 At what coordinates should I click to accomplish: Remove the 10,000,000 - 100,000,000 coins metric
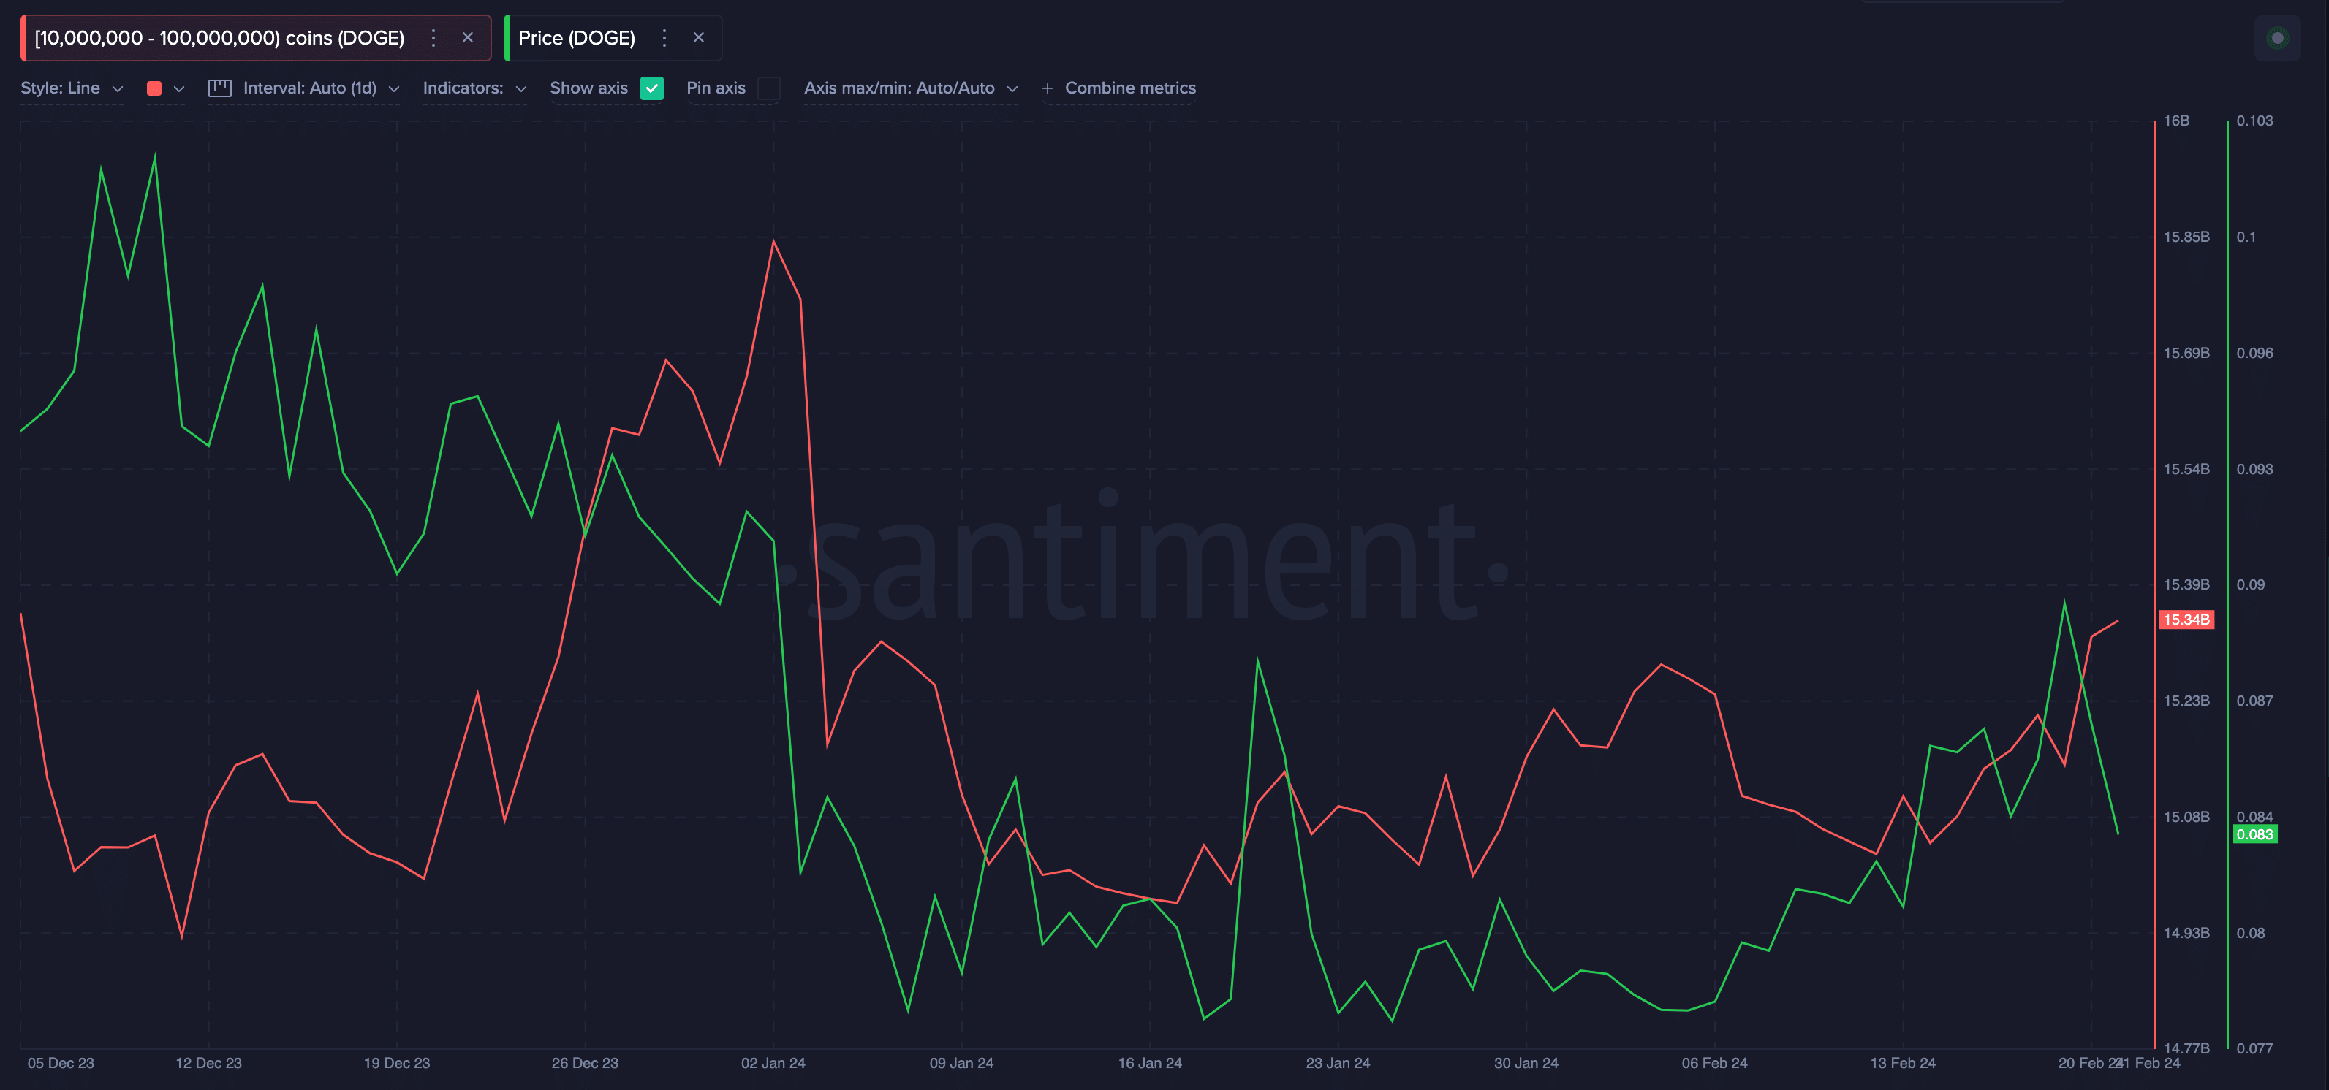(467, 38)
